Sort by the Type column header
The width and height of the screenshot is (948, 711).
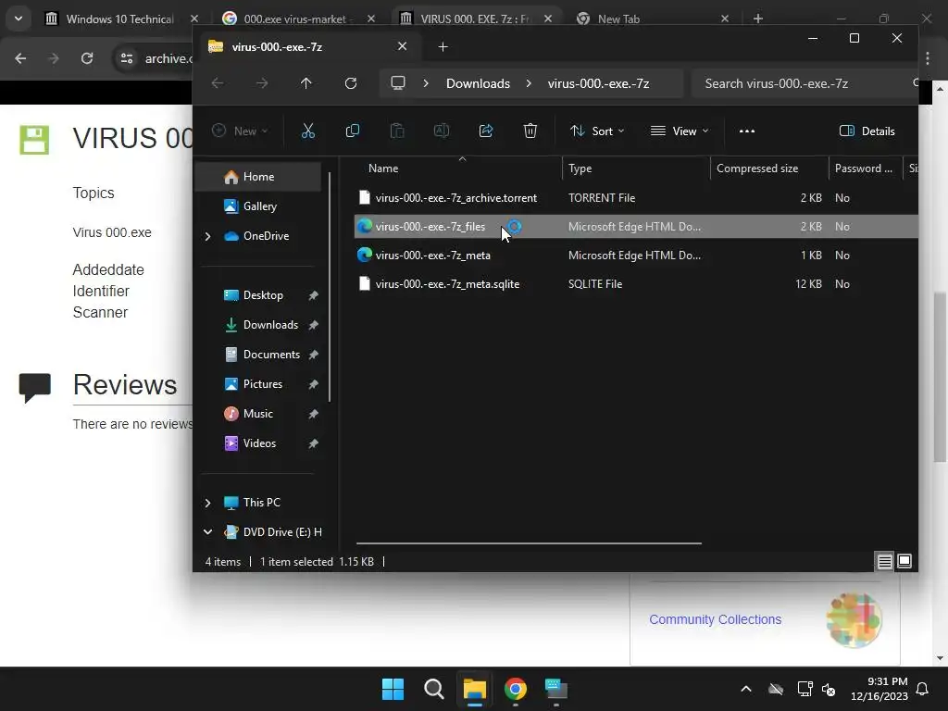[636, 168]
